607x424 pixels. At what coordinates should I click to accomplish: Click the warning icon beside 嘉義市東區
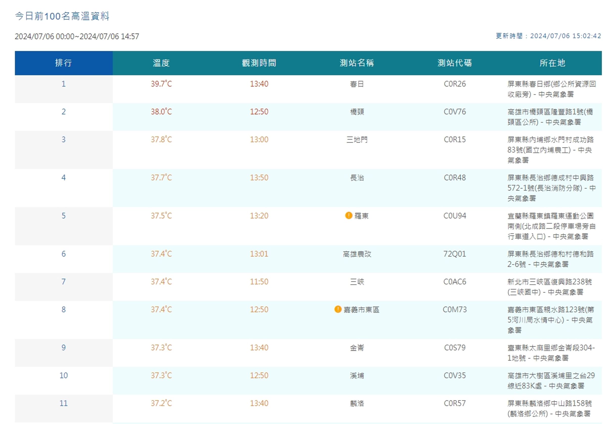[338, 309]
